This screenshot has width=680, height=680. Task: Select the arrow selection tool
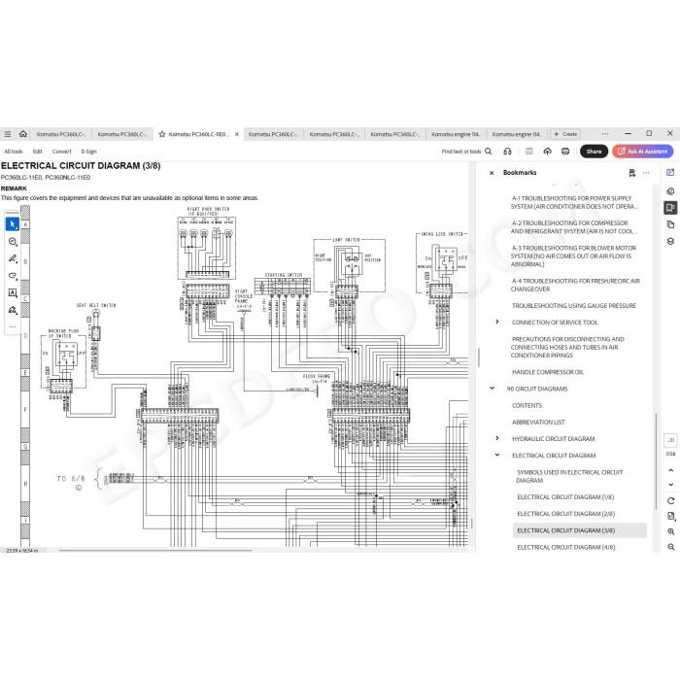pos(12,224)
